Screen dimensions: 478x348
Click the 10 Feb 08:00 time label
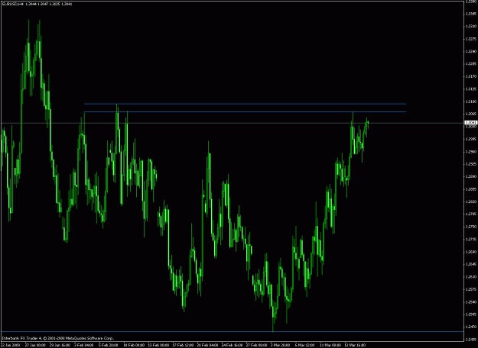pos(133,345)
